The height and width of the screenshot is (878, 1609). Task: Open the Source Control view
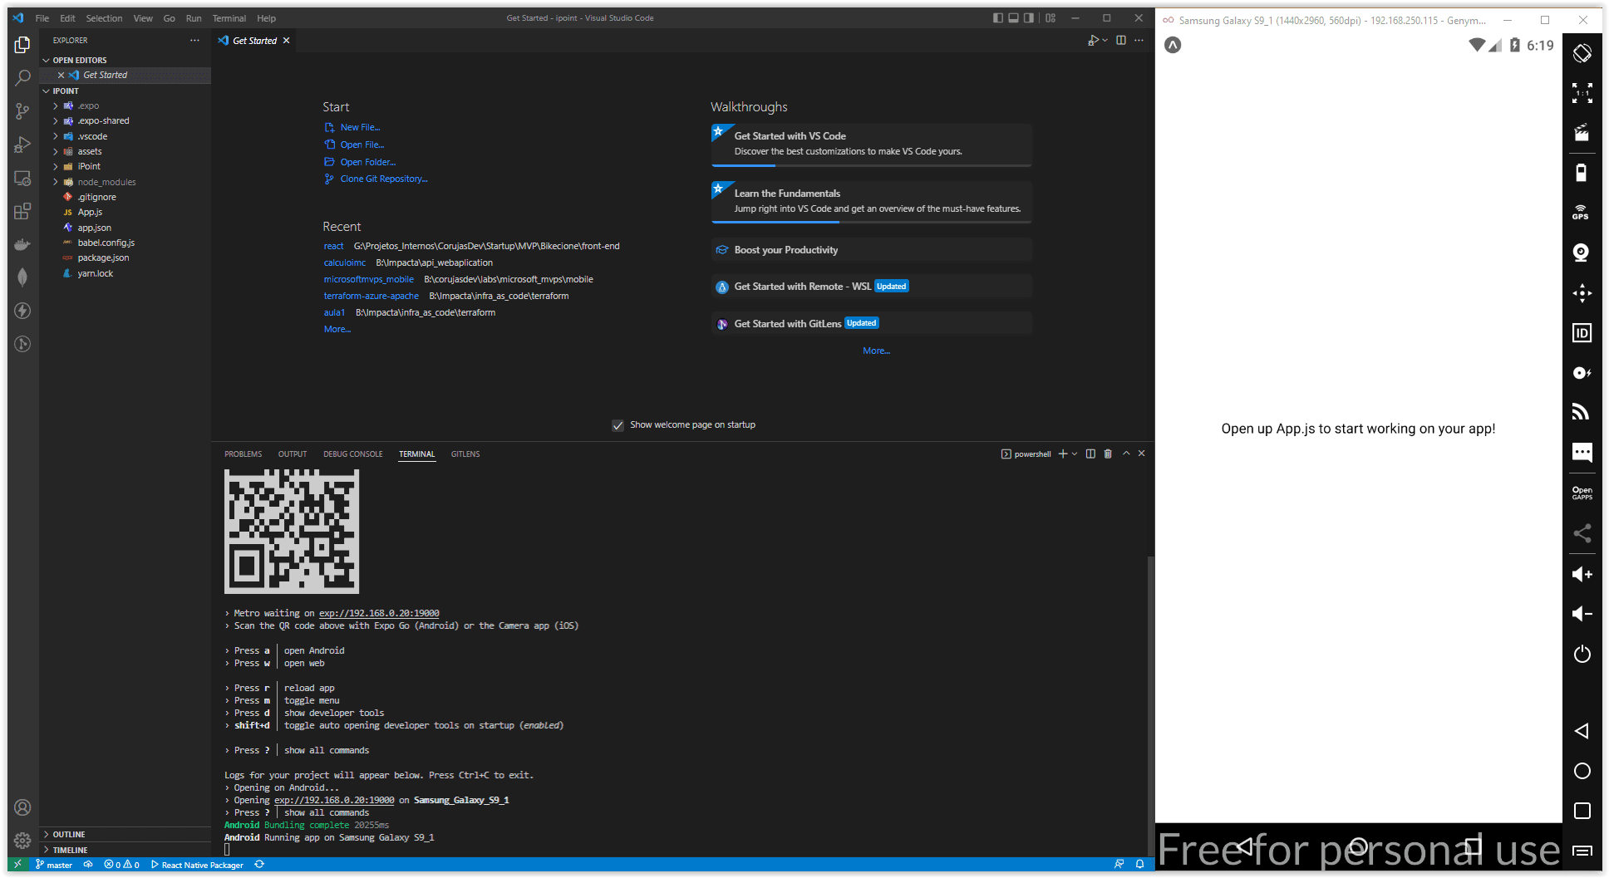point(22,110)
